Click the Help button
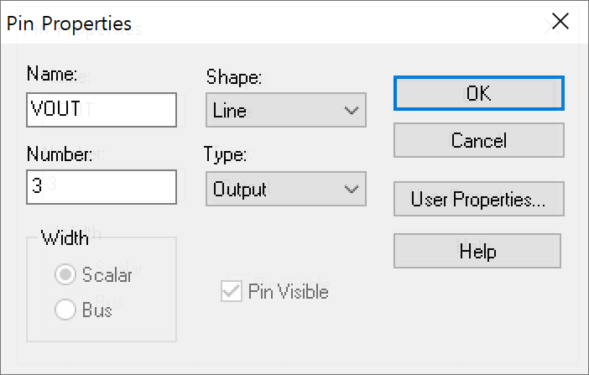 [477, 251]
